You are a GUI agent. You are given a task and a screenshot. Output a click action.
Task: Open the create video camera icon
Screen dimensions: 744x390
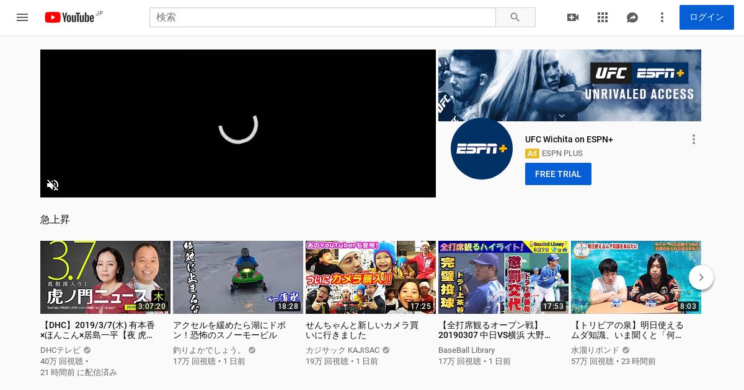pos(573,17)
